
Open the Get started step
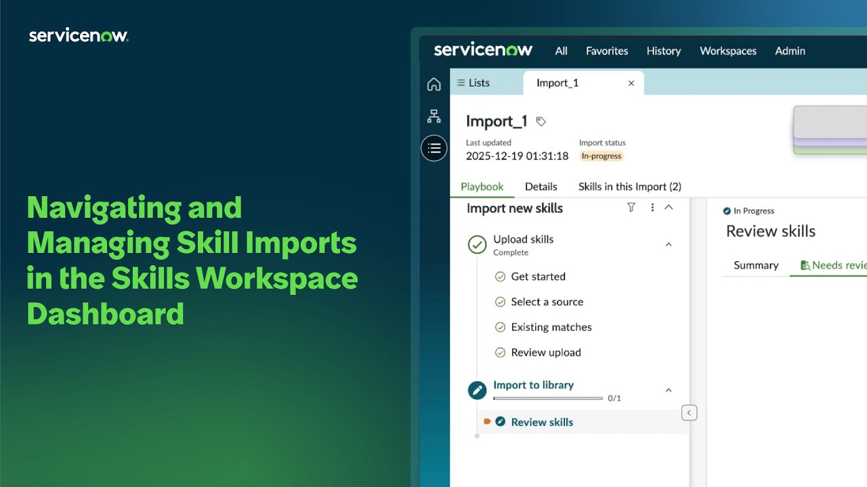(538, 277)
